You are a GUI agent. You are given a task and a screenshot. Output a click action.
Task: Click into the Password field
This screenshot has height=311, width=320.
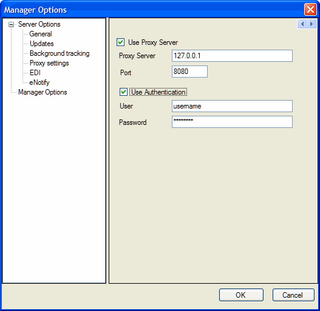(x=232, y=122)
